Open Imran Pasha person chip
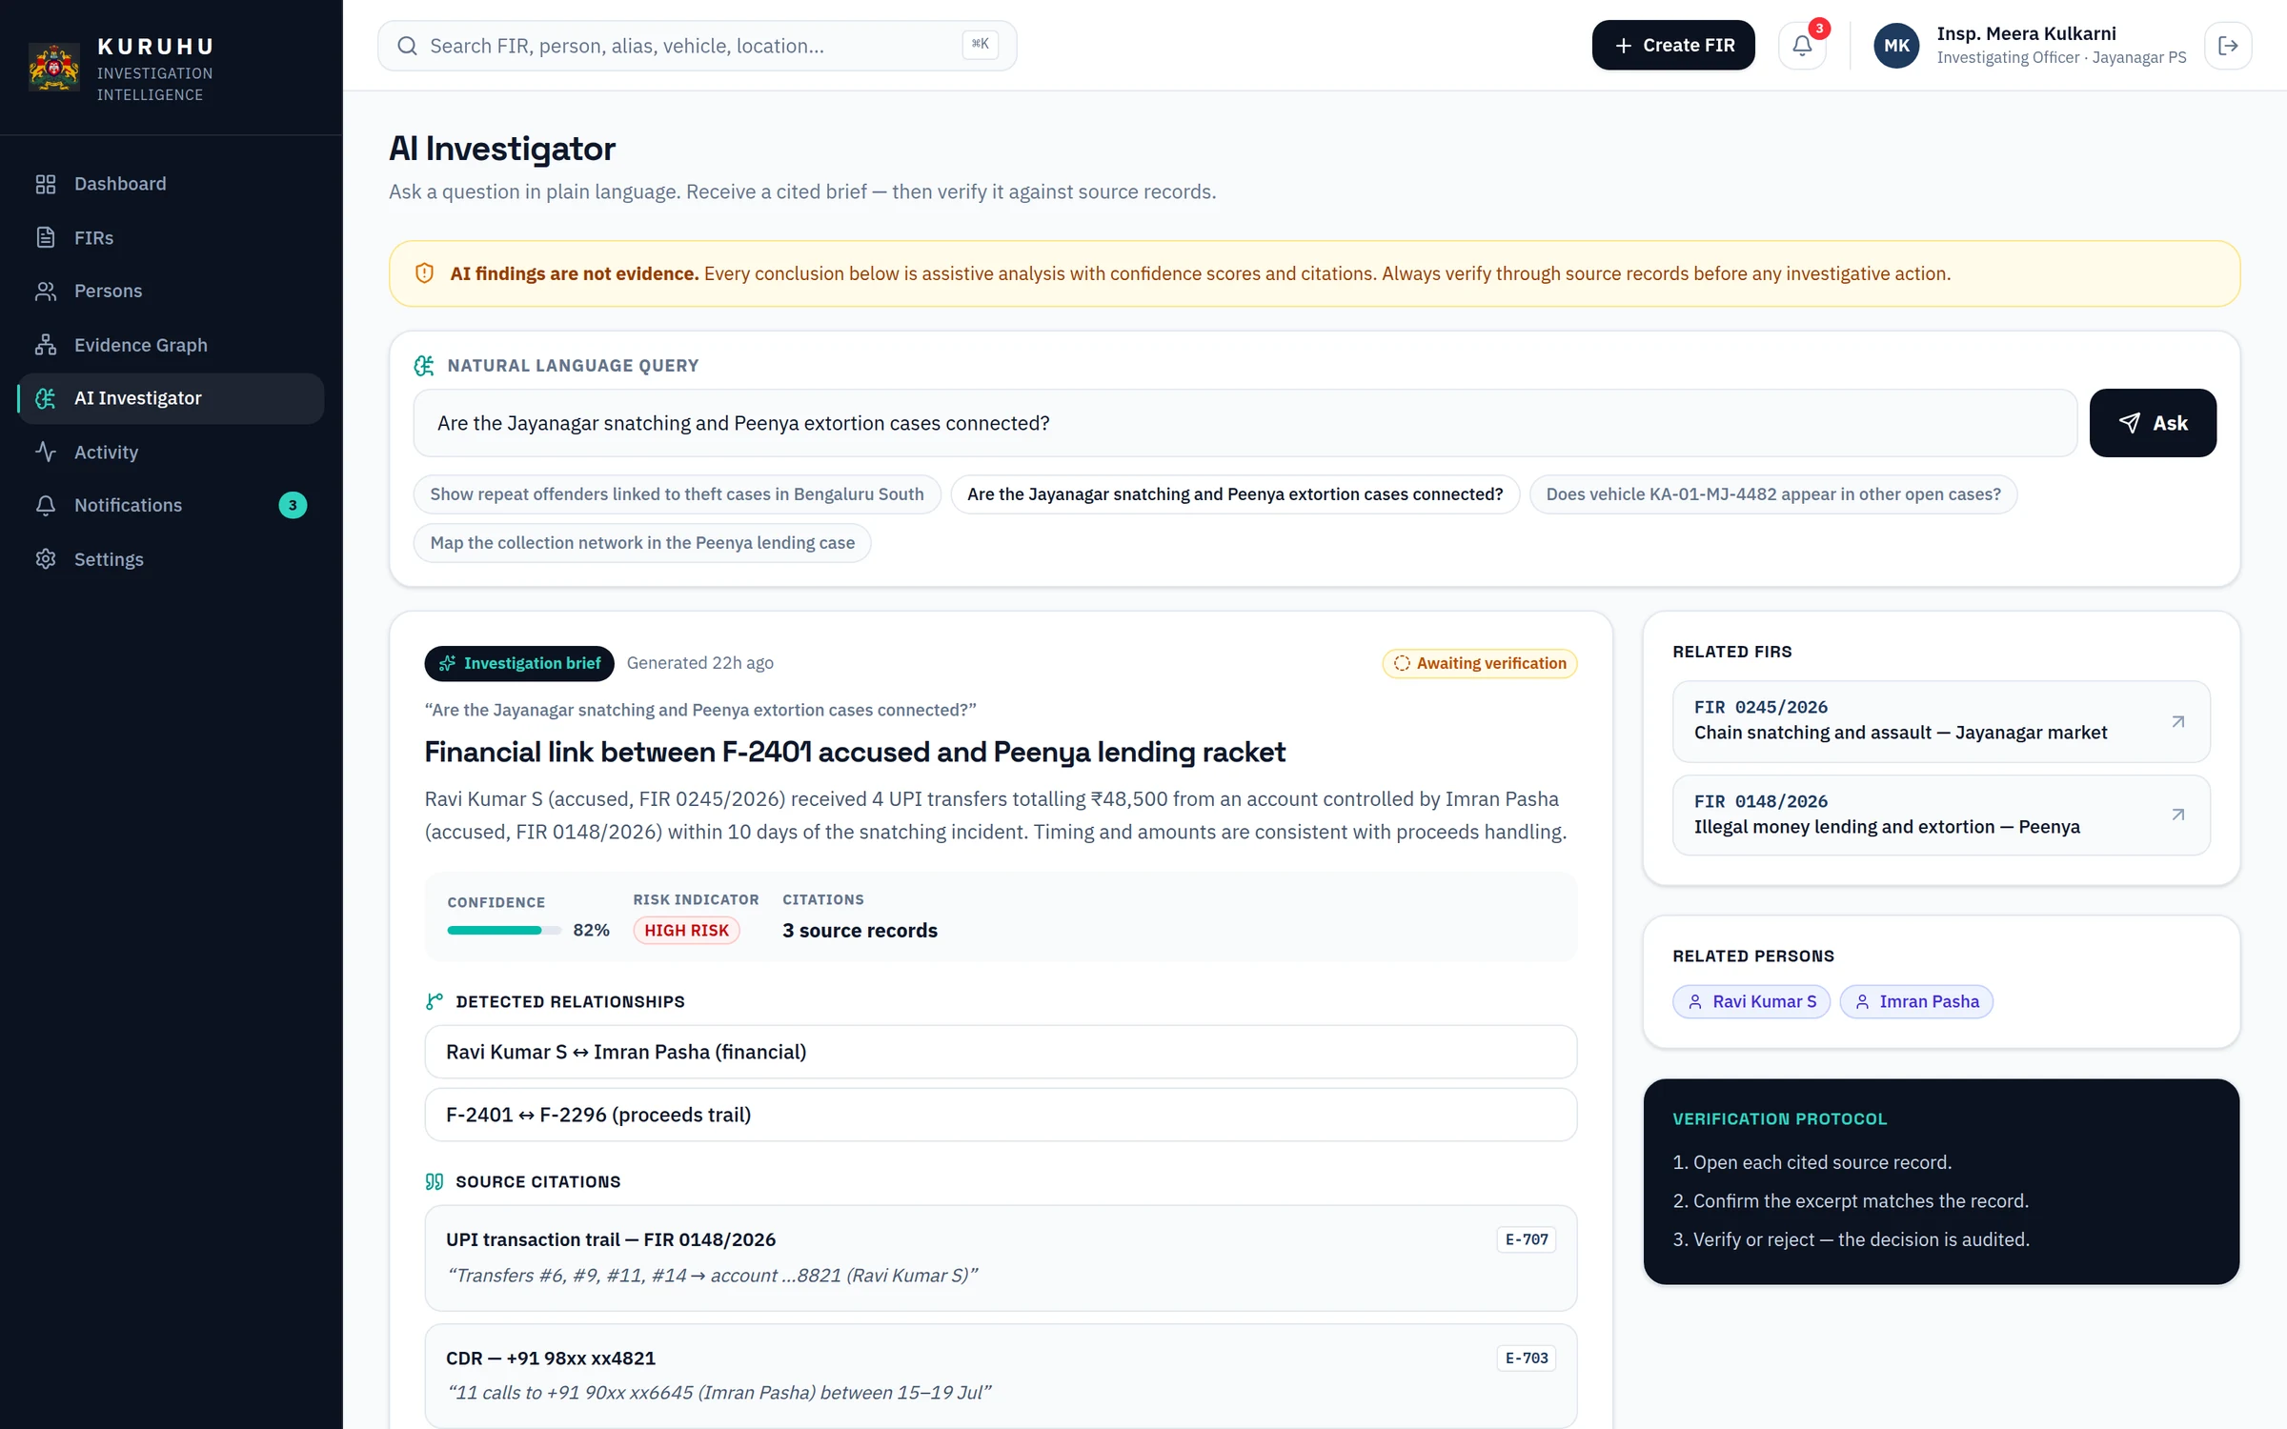2287x1429 pixels. (1916, 1001)
